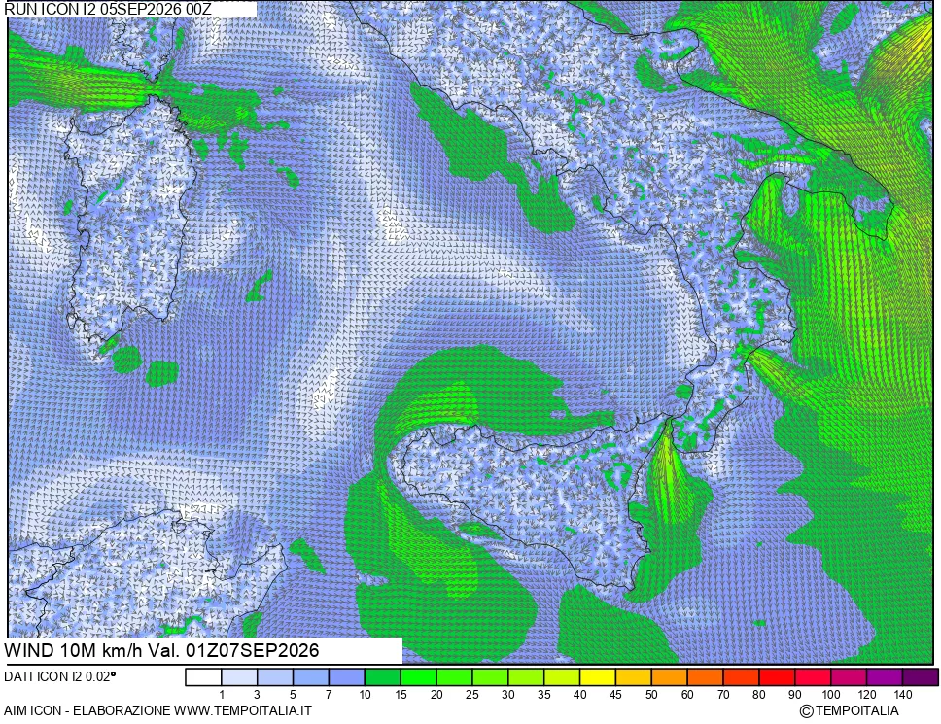Screen dimensions: 941x724
Task: Click the legend value '5'
Action: tap(293, 695)
